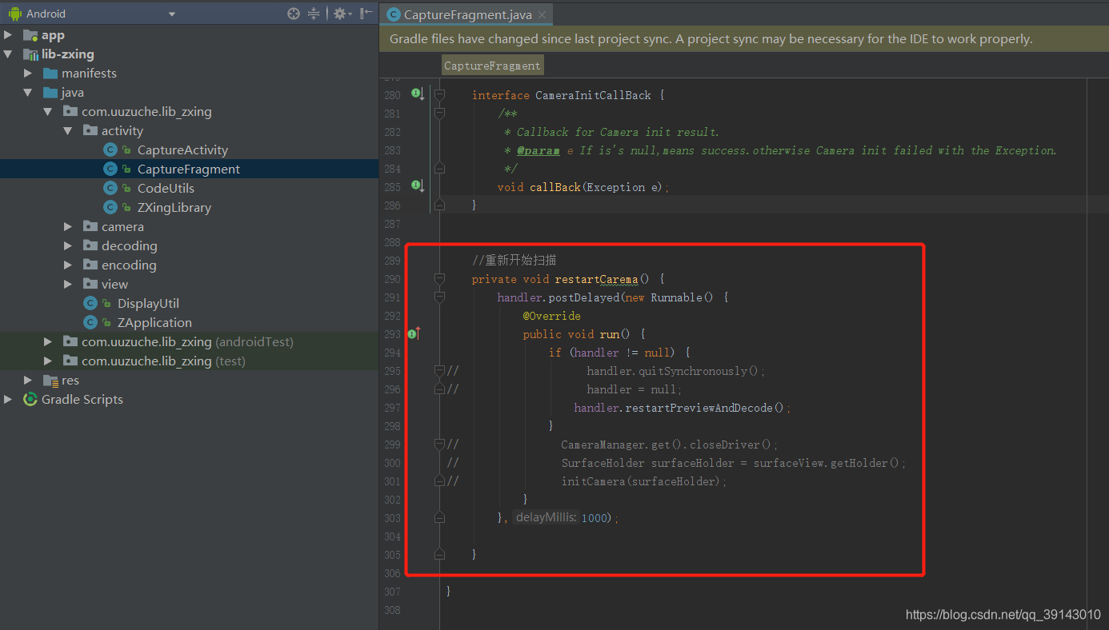Expand the app module node

point(8,35)
